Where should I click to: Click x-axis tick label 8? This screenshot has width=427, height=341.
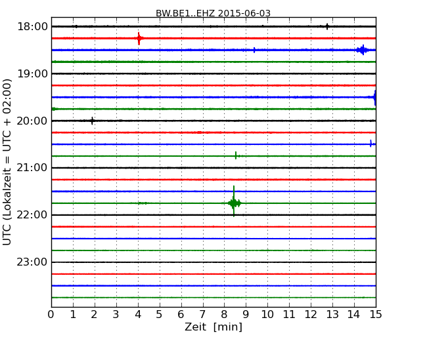click(x=224, y=315)
